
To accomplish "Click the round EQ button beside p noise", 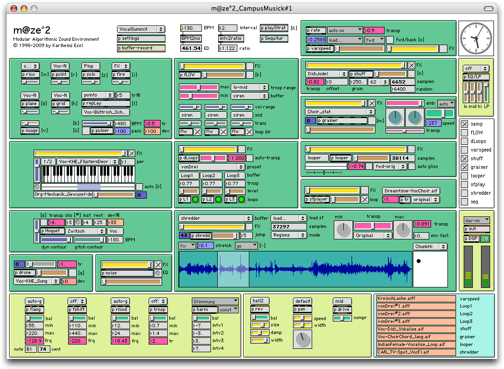I will [158, 273].
